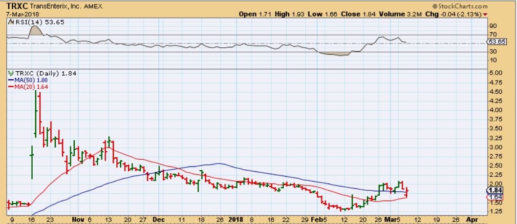Click the 5.00 price axis label
The height and width of the screenshot is (224, 517).
click(495, 73)
